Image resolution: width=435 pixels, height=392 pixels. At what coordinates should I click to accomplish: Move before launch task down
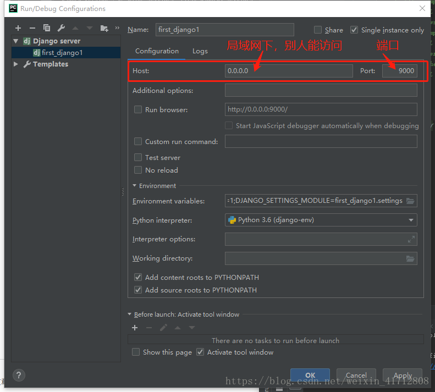(192, 328)
